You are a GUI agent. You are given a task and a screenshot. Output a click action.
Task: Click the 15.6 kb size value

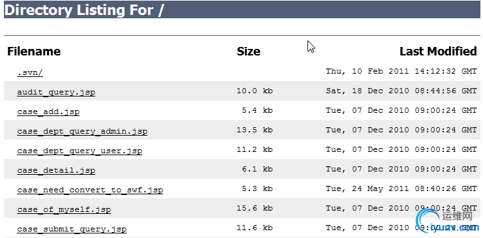pyautogui.click(x=255, y=208)
